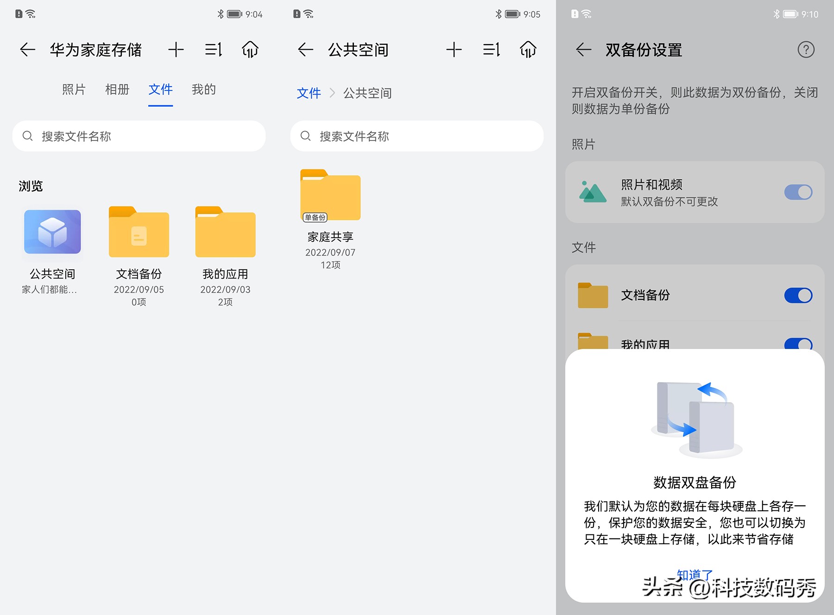Toggle backup for 文档备份
834x615 pixels.
point(798,295)
